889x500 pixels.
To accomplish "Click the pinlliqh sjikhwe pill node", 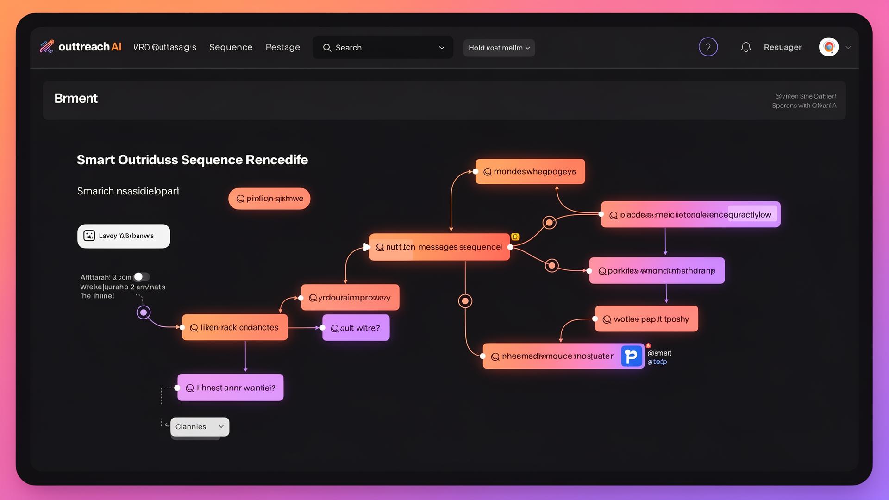I will pos(269,199).
